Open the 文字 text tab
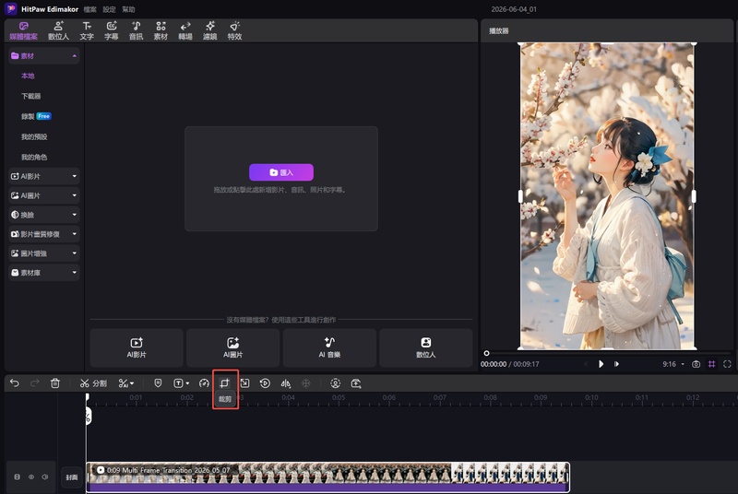 [87, 30]
